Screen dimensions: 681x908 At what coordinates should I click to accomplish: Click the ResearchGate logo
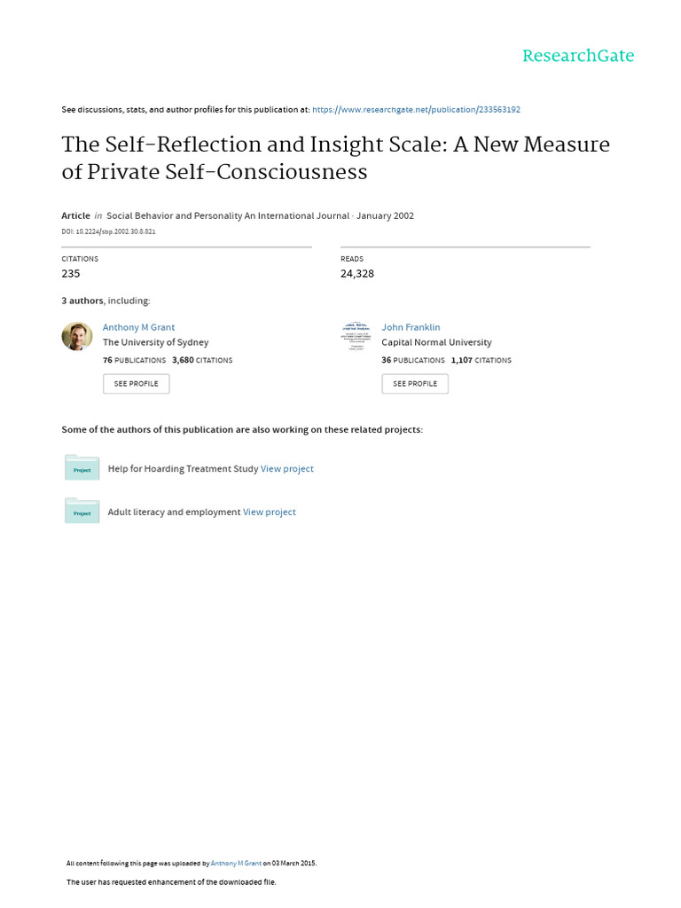coord(577,56)
